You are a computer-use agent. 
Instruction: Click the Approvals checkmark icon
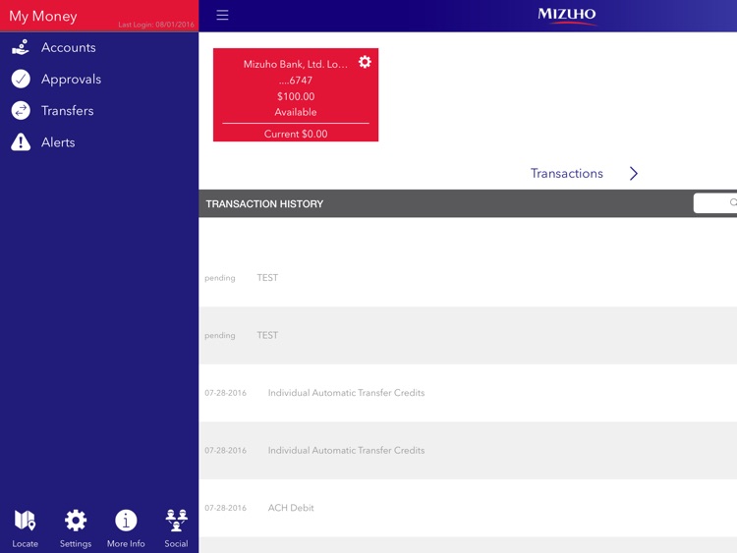coord(21,79)
